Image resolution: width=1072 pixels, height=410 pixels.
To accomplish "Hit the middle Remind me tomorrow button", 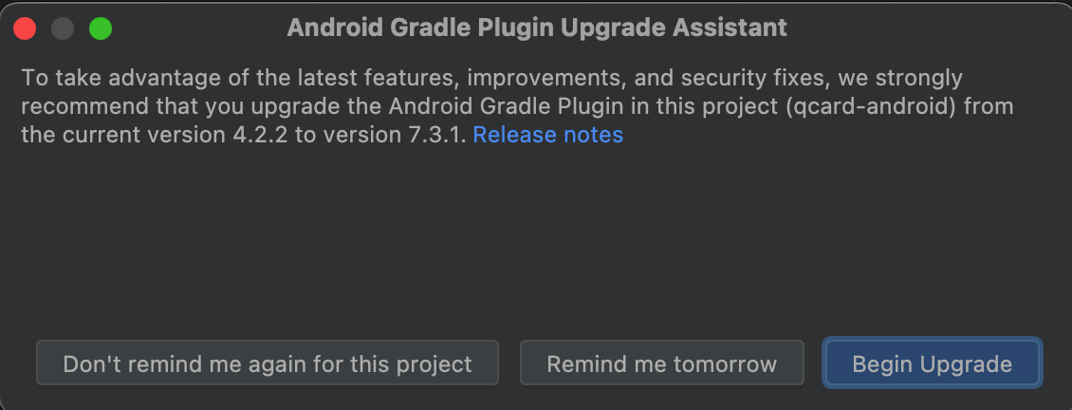I will click(x=661, y=363).
